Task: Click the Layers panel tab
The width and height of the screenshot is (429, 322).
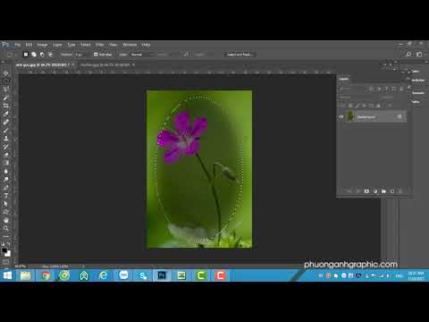Action: coord(344,79)
